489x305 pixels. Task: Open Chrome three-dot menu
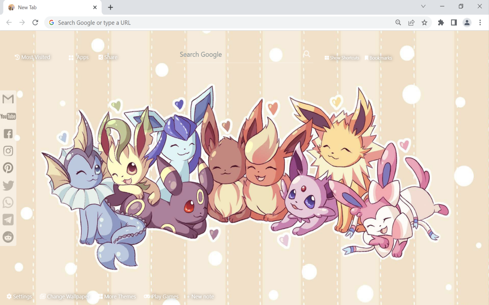tap(480, 22)
